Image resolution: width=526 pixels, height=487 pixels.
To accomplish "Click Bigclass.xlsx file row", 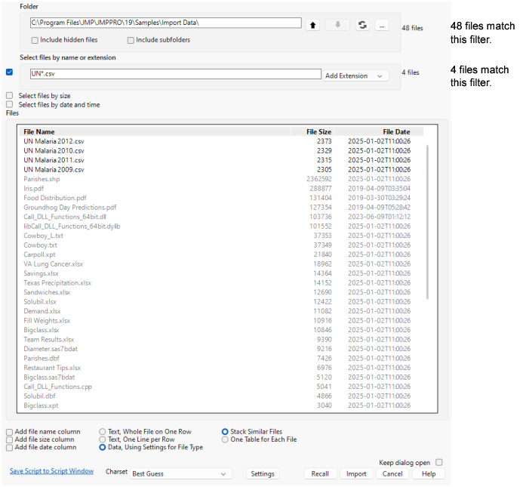I will [217, 330].
